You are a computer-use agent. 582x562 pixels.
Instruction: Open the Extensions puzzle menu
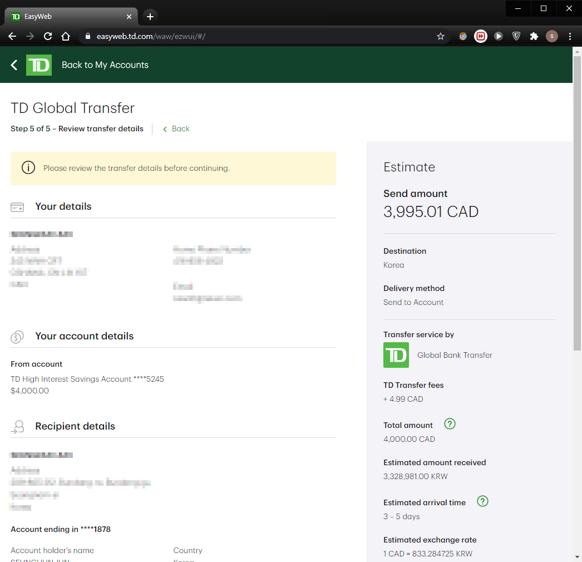534,36
